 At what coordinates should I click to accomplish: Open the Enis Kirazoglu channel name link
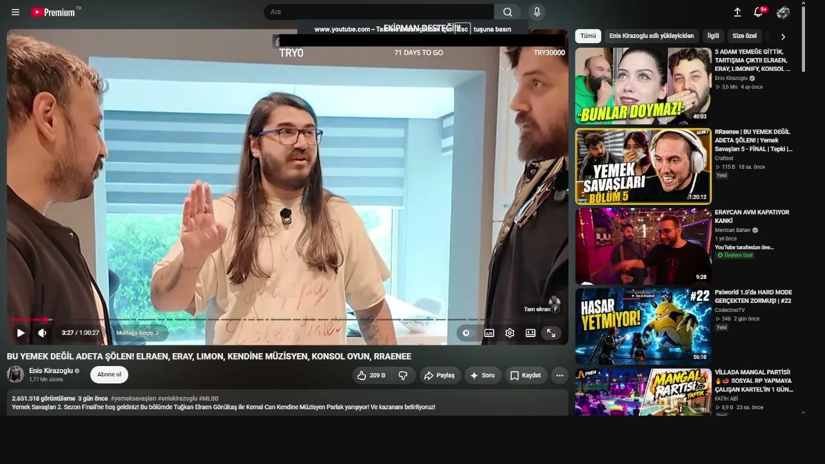point(51,371)
